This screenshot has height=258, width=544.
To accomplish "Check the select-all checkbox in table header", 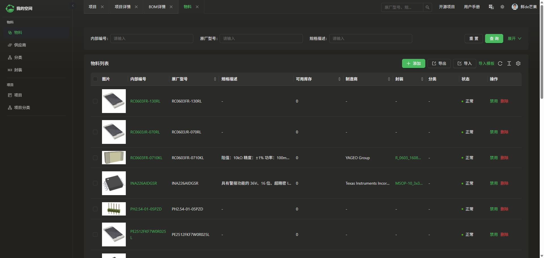I will 95,79.
